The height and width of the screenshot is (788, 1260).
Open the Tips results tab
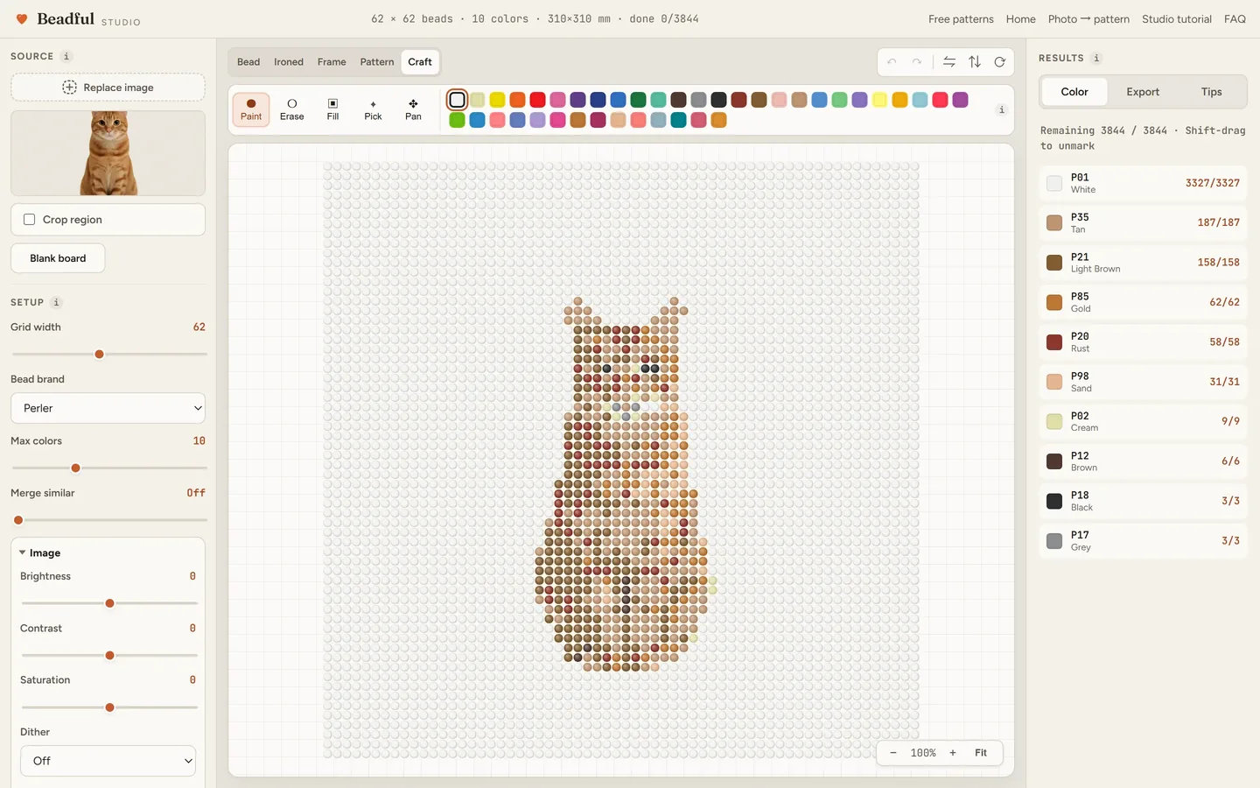(x=1212, y=92)
